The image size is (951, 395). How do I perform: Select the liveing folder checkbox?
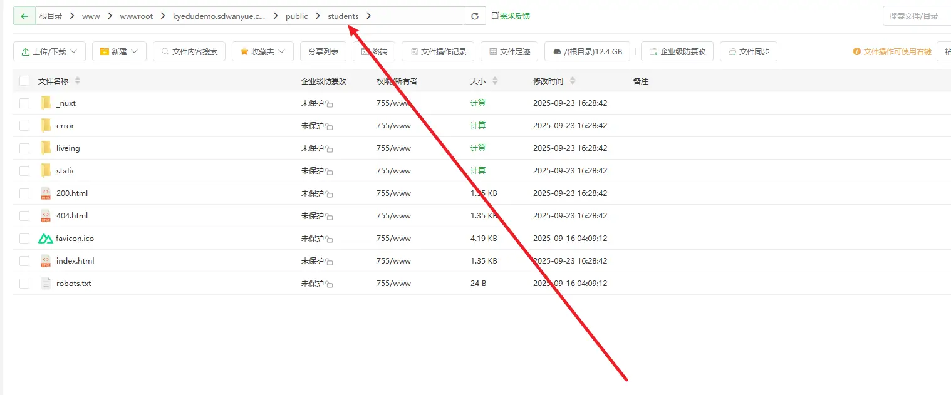[24, 148]
